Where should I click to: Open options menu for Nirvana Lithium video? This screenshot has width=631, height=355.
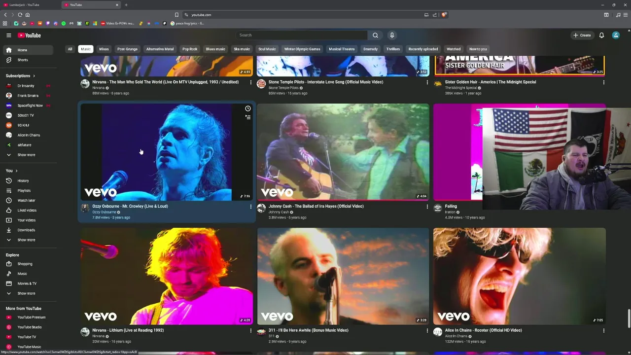(250, 330)
